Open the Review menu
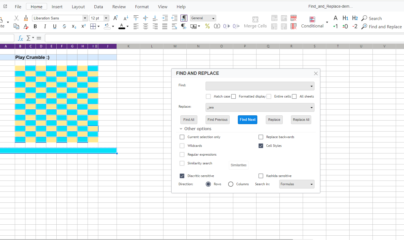404x240 pixels. point(119,7)
